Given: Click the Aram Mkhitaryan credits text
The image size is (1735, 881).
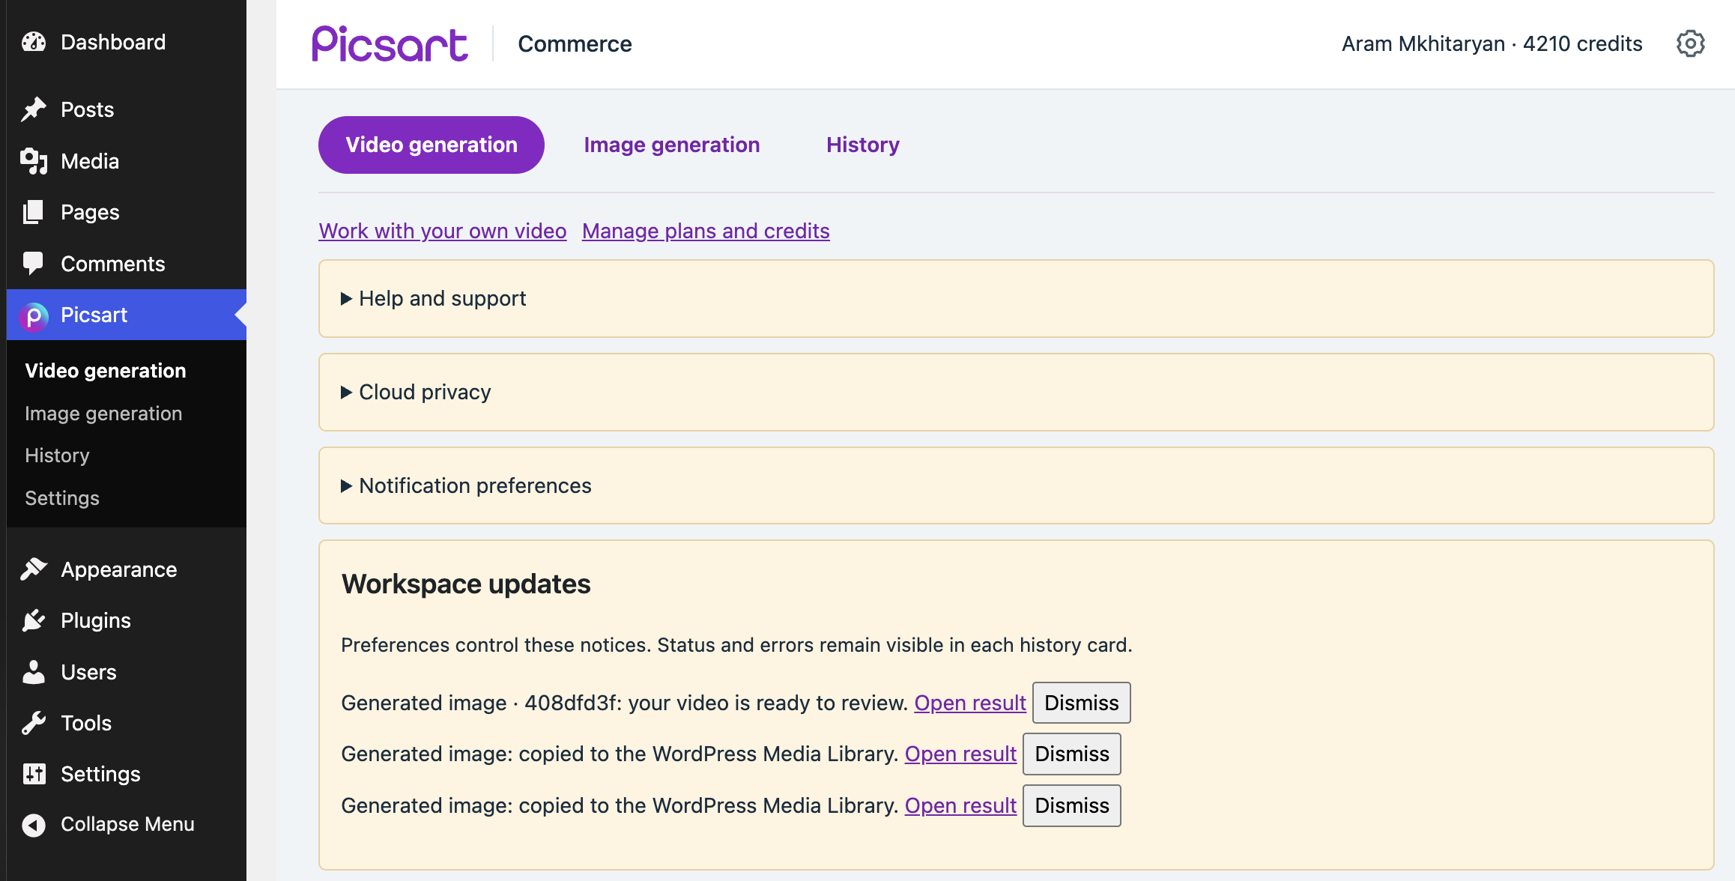Looking at the screenshot, I should pos(1492,43).
